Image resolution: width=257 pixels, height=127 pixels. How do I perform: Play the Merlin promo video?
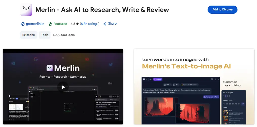63,87
